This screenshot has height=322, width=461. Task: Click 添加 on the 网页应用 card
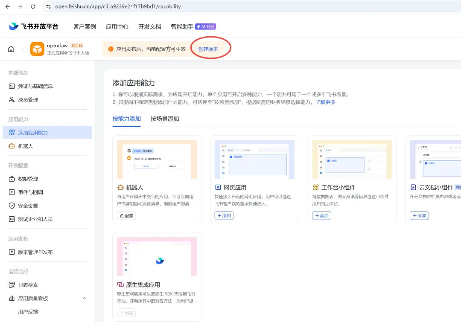tap(224, 216)
